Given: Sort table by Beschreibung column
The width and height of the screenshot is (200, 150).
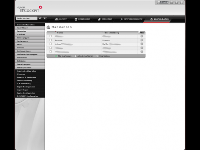Looking at the screenshot, I should [112, 33].
